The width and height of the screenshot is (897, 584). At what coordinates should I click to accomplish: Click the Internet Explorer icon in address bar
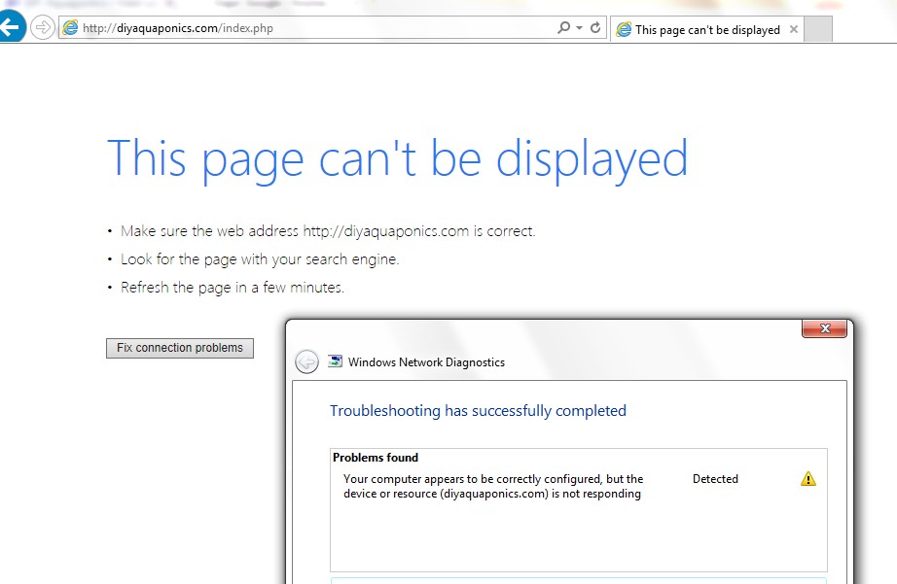point(70,27)
